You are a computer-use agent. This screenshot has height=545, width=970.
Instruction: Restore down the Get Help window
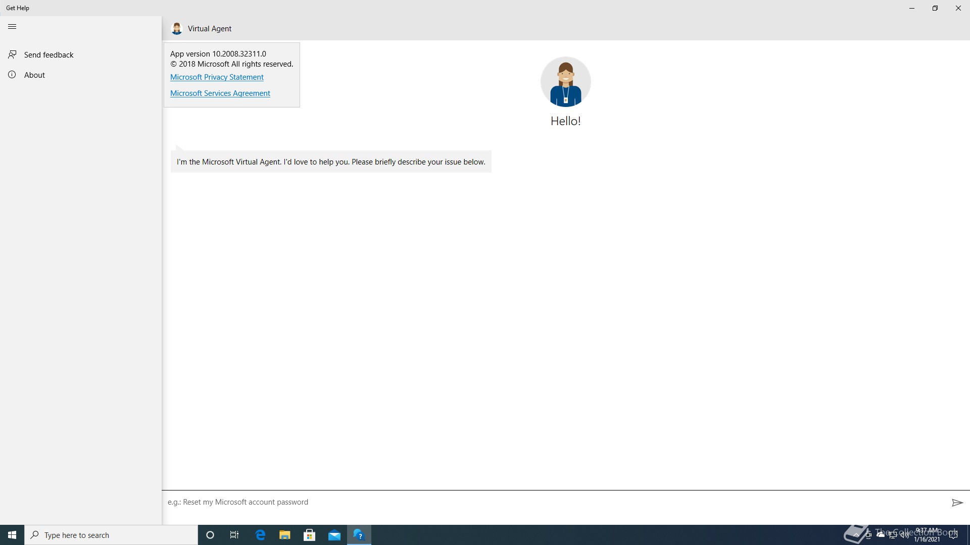[935, 8]
